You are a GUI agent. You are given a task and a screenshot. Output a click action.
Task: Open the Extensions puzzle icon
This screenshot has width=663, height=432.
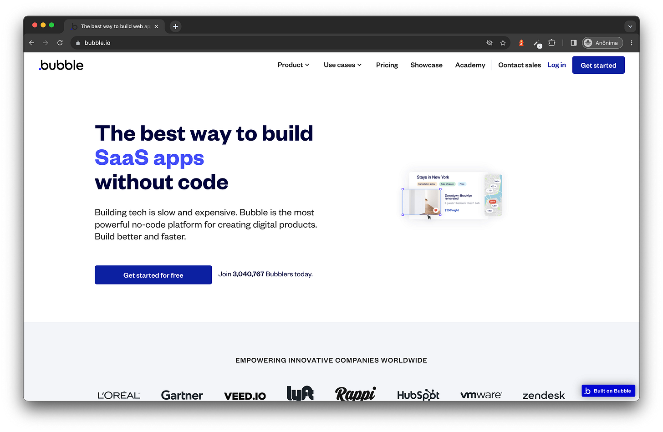point(552,43)
